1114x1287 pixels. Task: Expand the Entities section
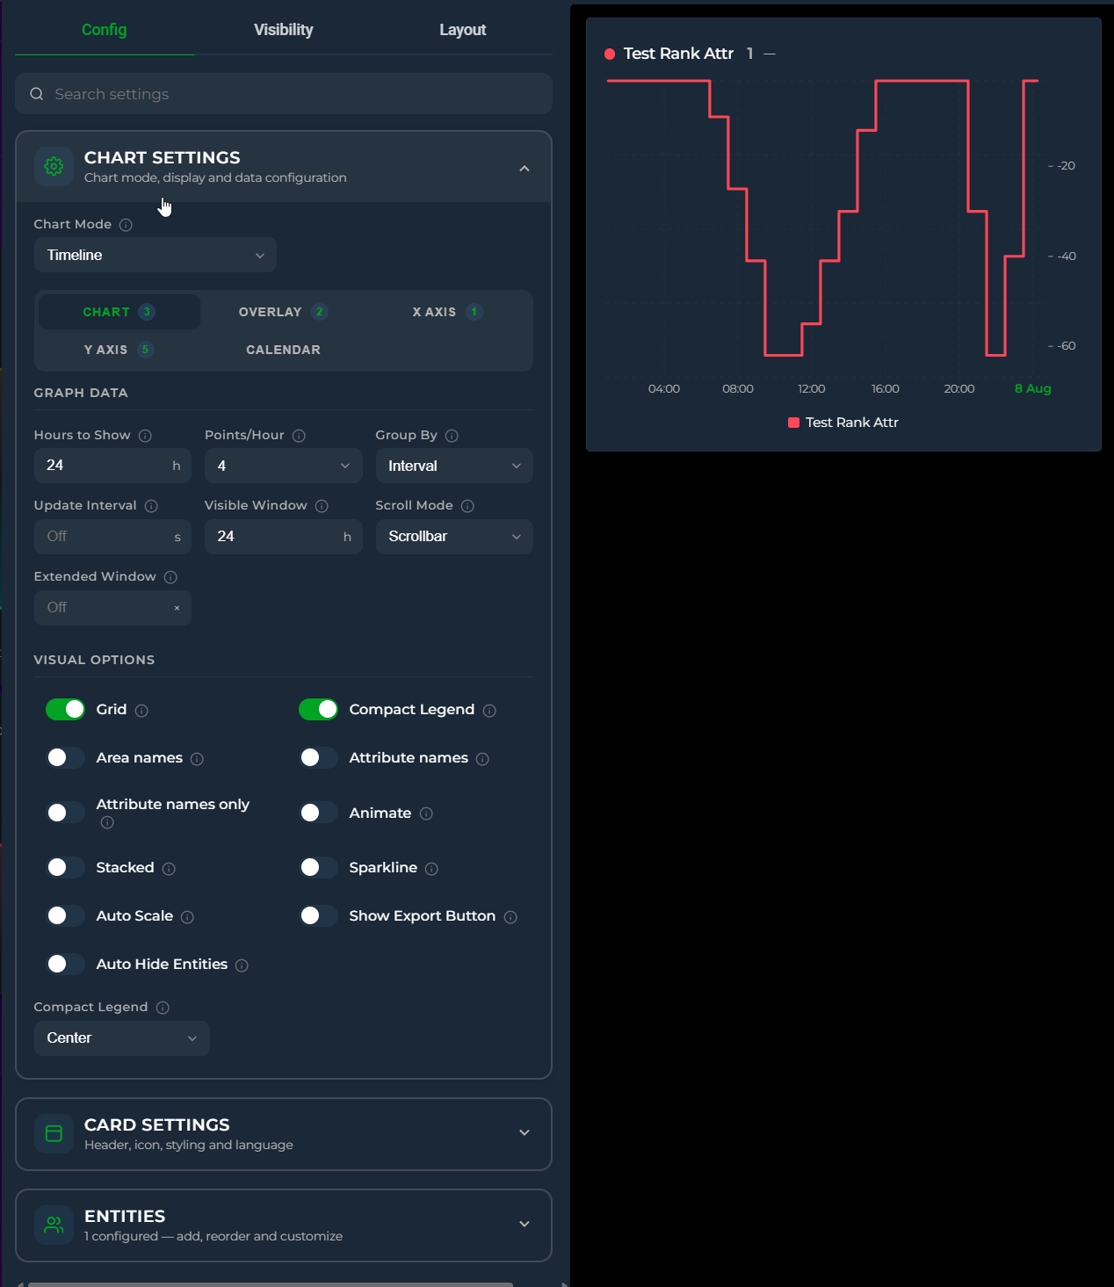coord(284,1226)
